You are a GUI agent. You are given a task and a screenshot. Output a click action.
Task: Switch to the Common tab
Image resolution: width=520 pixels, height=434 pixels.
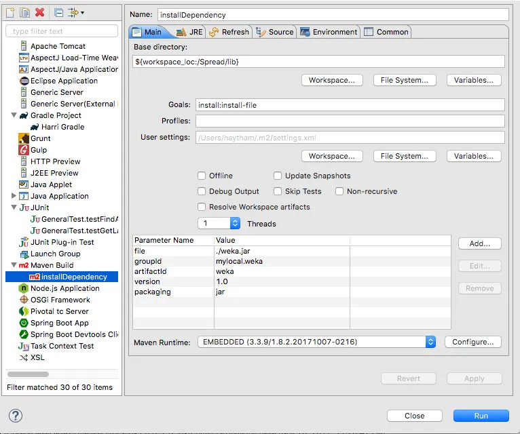386,32
